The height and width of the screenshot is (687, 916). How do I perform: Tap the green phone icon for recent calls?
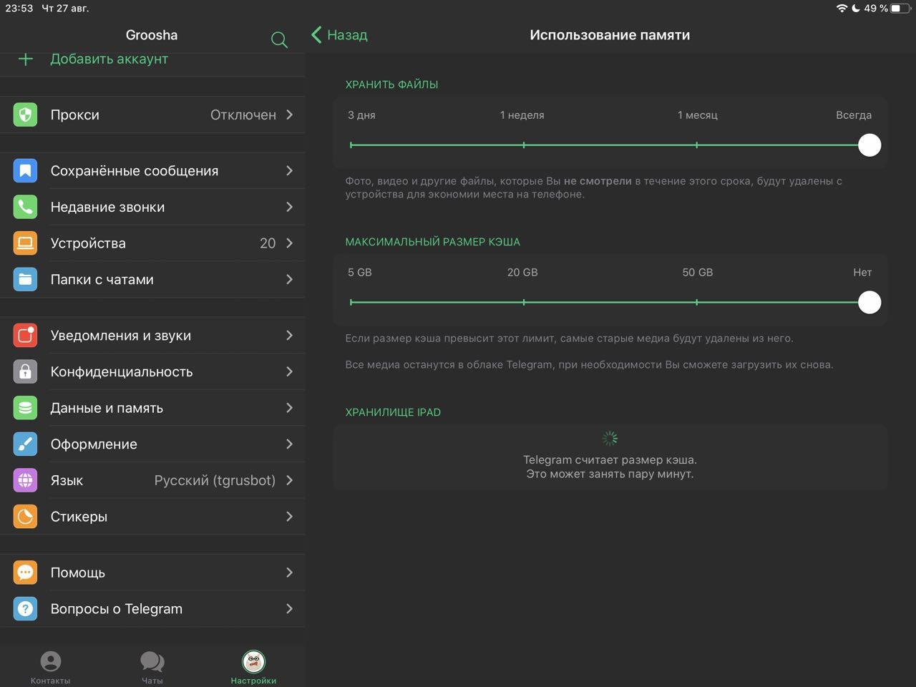click(25, 207)
